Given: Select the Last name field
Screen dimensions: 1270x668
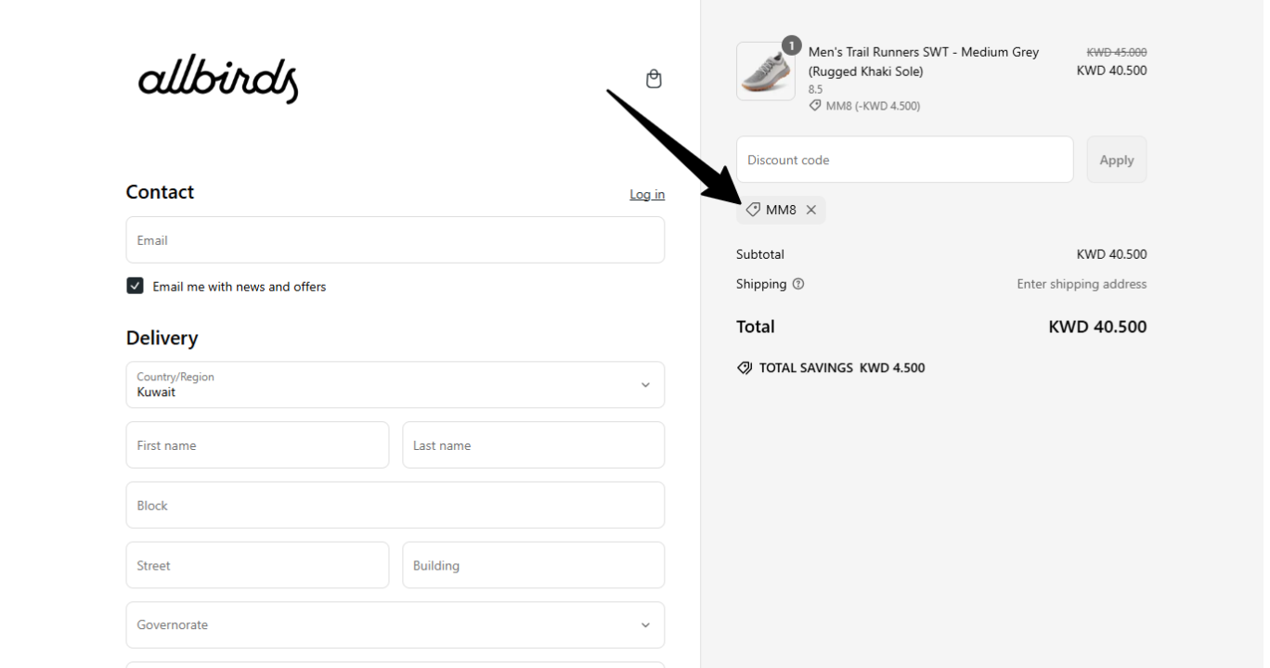Looking at the screenshot, I should click(x=534, y=445).
